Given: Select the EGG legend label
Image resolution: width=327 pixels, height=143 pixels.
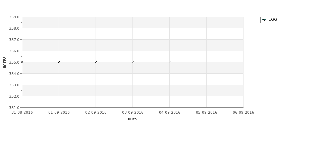Looking at the screenshot, I should coord(273,19).
